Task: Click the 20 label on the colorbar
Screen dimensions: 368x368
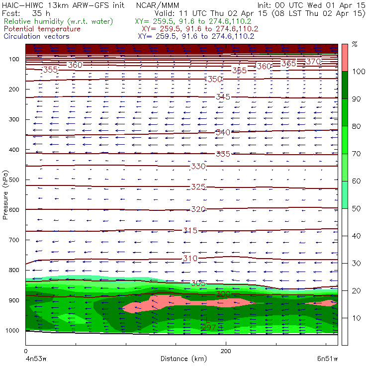Action: click(x=356, y=291)
